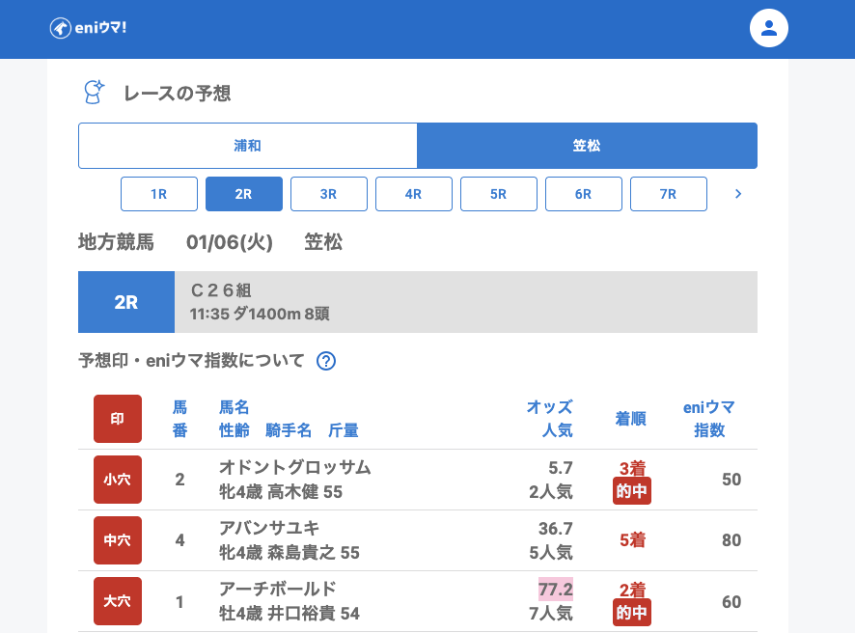Click the 大穴 mark badge
Image resolution: width=855 pixels, height=633 pixels.
click(118, 601)
